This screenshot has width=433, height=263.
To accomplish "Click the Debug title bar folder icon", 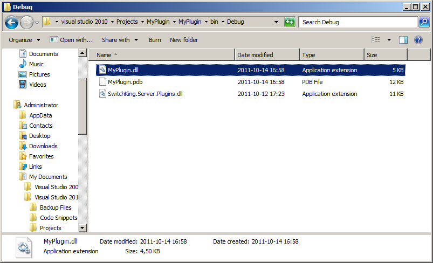I will coord(7,7).
